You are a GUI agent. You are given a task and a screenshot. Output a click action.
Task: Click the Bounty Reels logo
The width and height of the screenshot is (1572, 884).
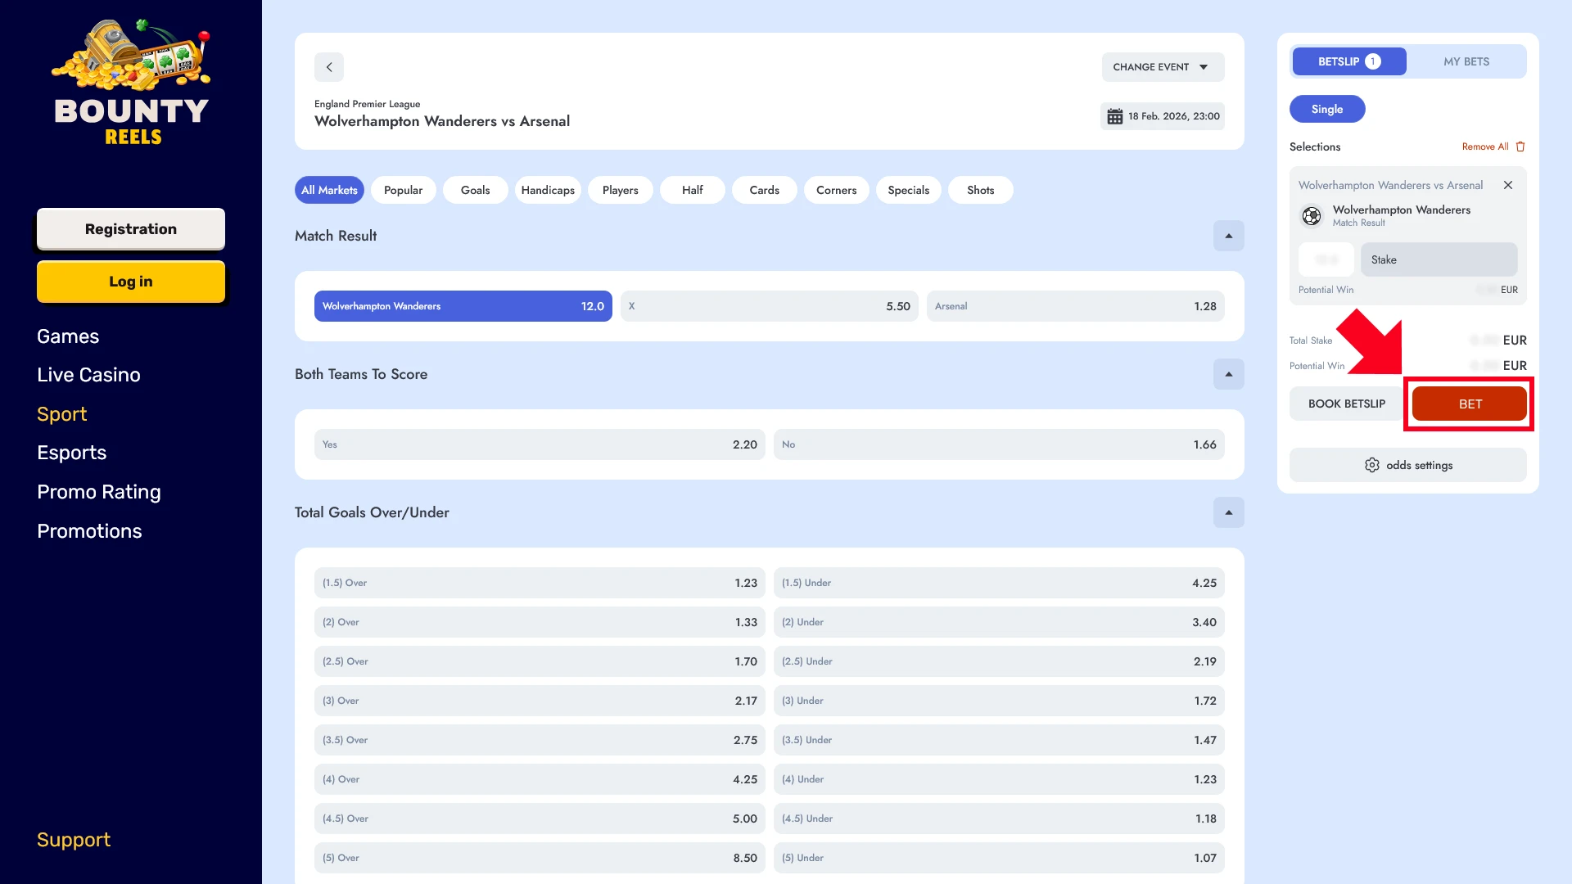(x=130, y=82)
